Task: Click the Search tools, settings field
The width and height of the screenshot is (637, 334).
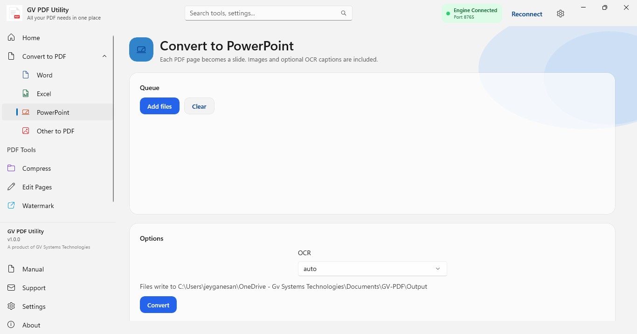Action: pyautogui.click(x=268, y=13)
